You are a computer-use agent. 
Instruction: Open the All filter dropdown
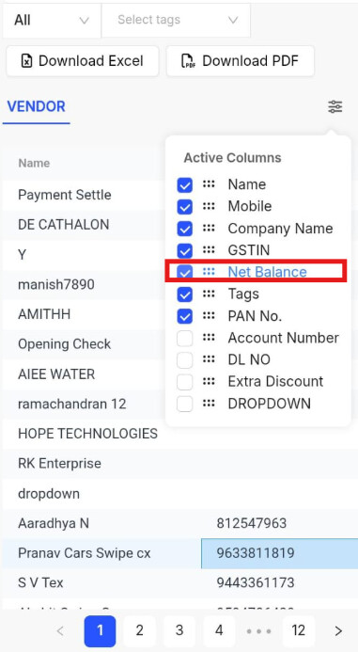tap(52, 20)
